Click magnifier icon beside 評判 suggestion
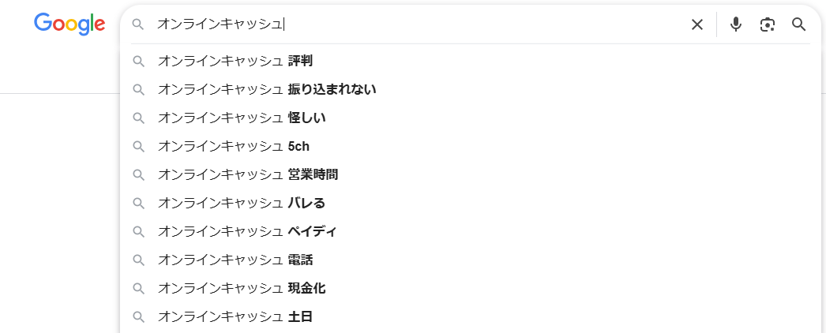826x333 pixels. 138,61
